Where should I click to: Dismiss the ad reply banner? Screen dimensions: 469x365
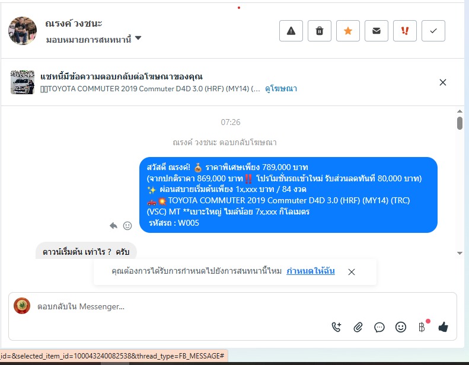click(443, 82)
